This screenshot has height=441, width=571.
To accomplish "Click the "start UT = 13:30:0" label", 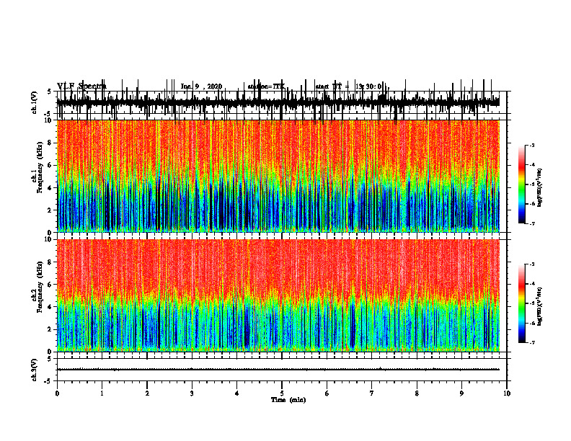I will pos(348,86).
